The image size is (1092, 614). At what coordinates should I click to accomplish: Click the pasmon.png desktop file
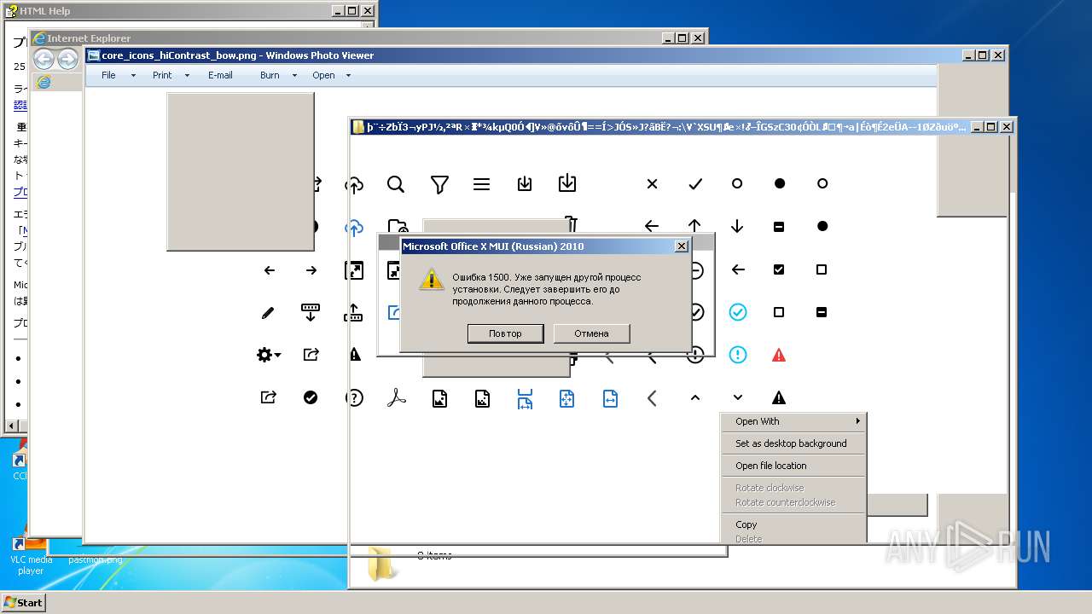pyautogui.click(x=95, y=559)
